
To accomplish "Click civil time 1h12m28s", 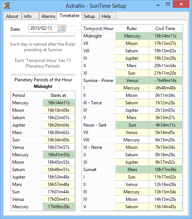I will click(x=166, y=103).
